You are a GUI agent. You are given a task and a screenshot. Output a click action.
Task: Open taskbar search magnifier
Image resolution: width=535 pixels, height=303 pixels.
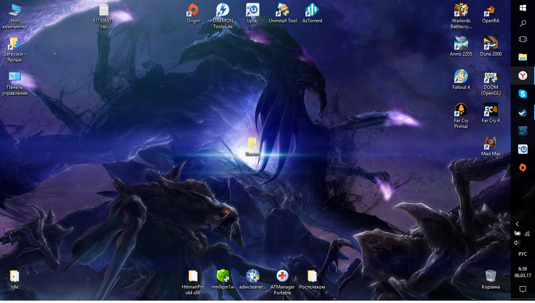pos(523,23)
